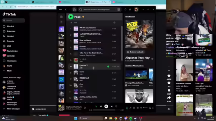Open Spotify home icon
This screenshot has height=121, width=216.
point(74,9)
